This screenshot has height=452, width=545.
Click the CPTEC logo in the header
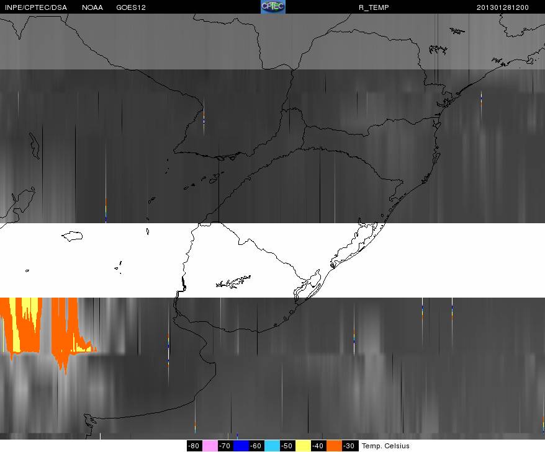(x=273, y=7)
